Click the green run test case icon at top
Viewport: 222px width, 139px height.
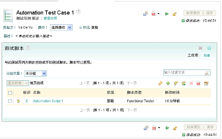click(x=167, y=14)
